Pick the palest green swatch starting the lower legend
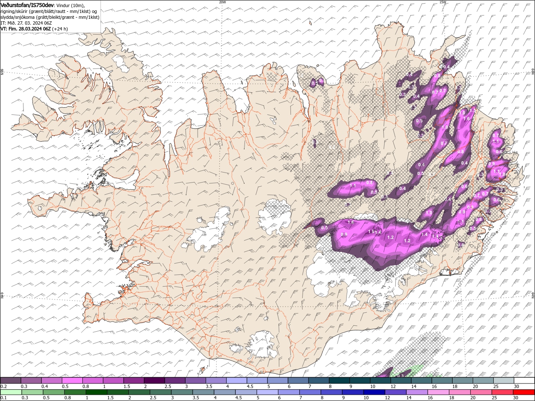 [x=11, y=392]
